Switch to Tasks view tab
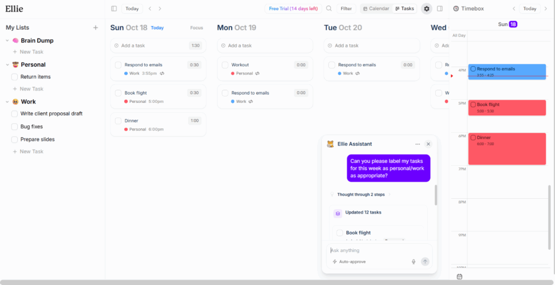 click(404, 9)
